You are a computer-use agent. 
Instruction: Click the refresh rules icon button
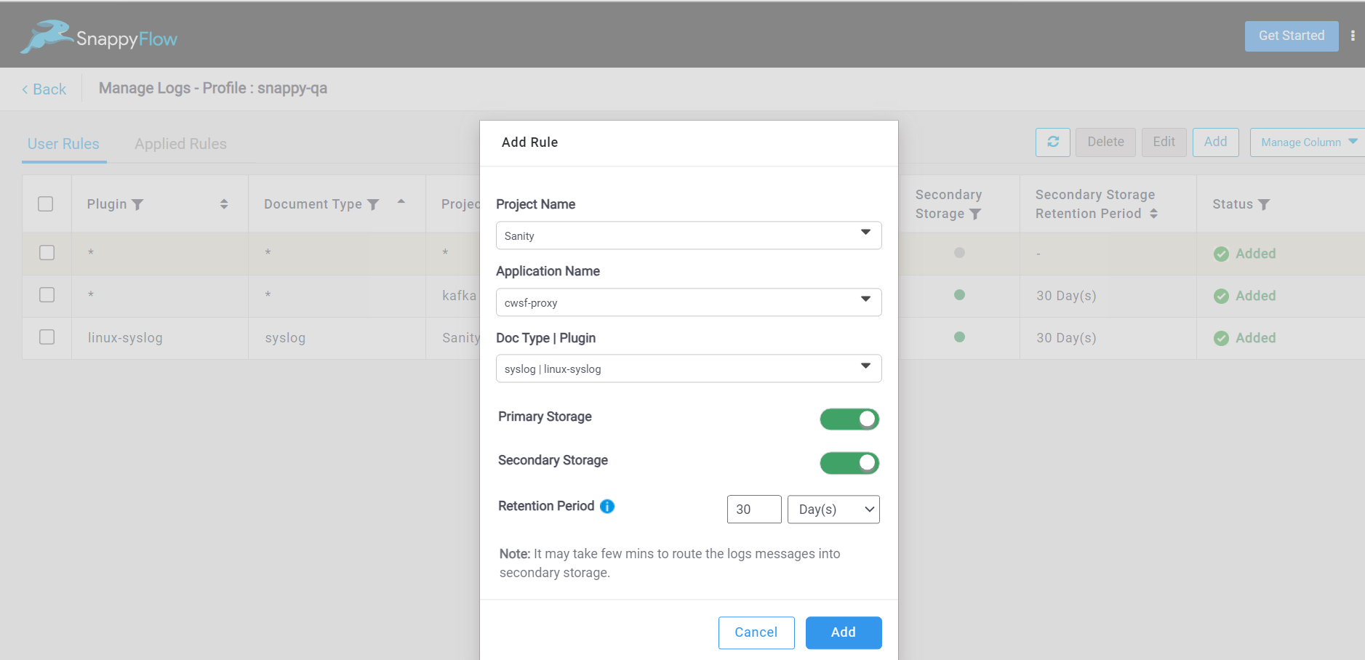[1053, 142]
